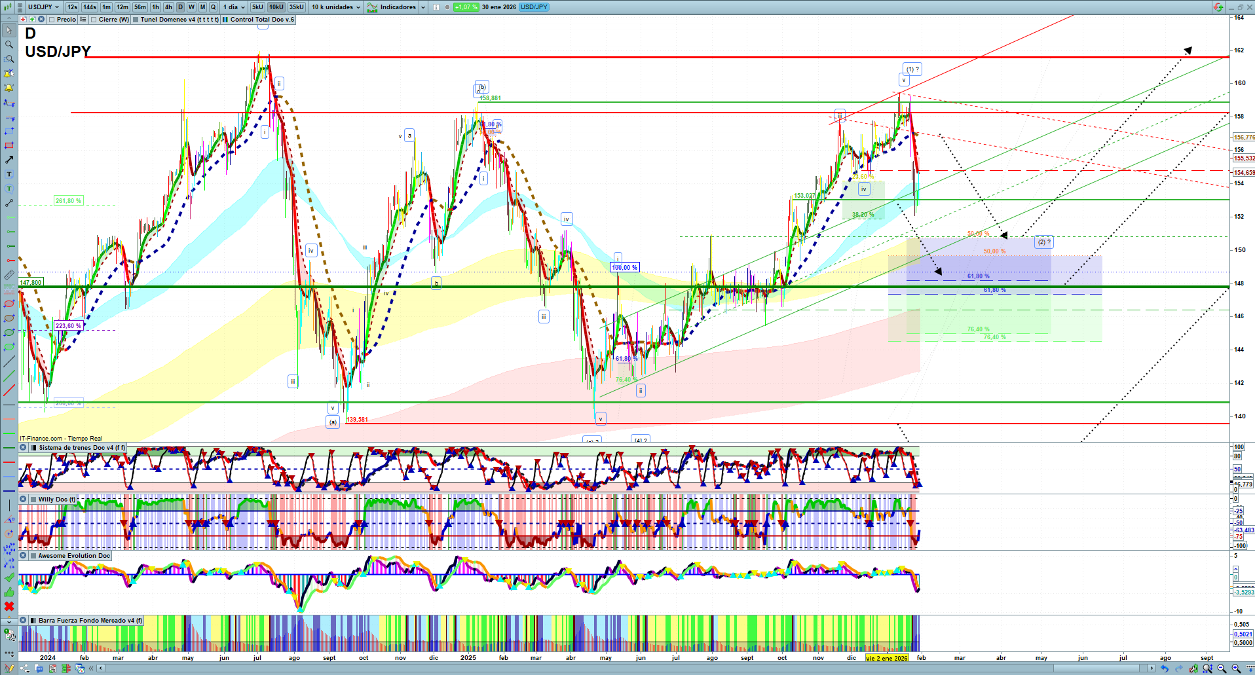
Task: Switch to the 4h timeframe
Action: coord(168,7)
